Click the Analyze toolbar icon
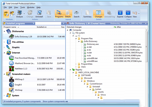This screenshot has width=152, height=107. (20, 14)
